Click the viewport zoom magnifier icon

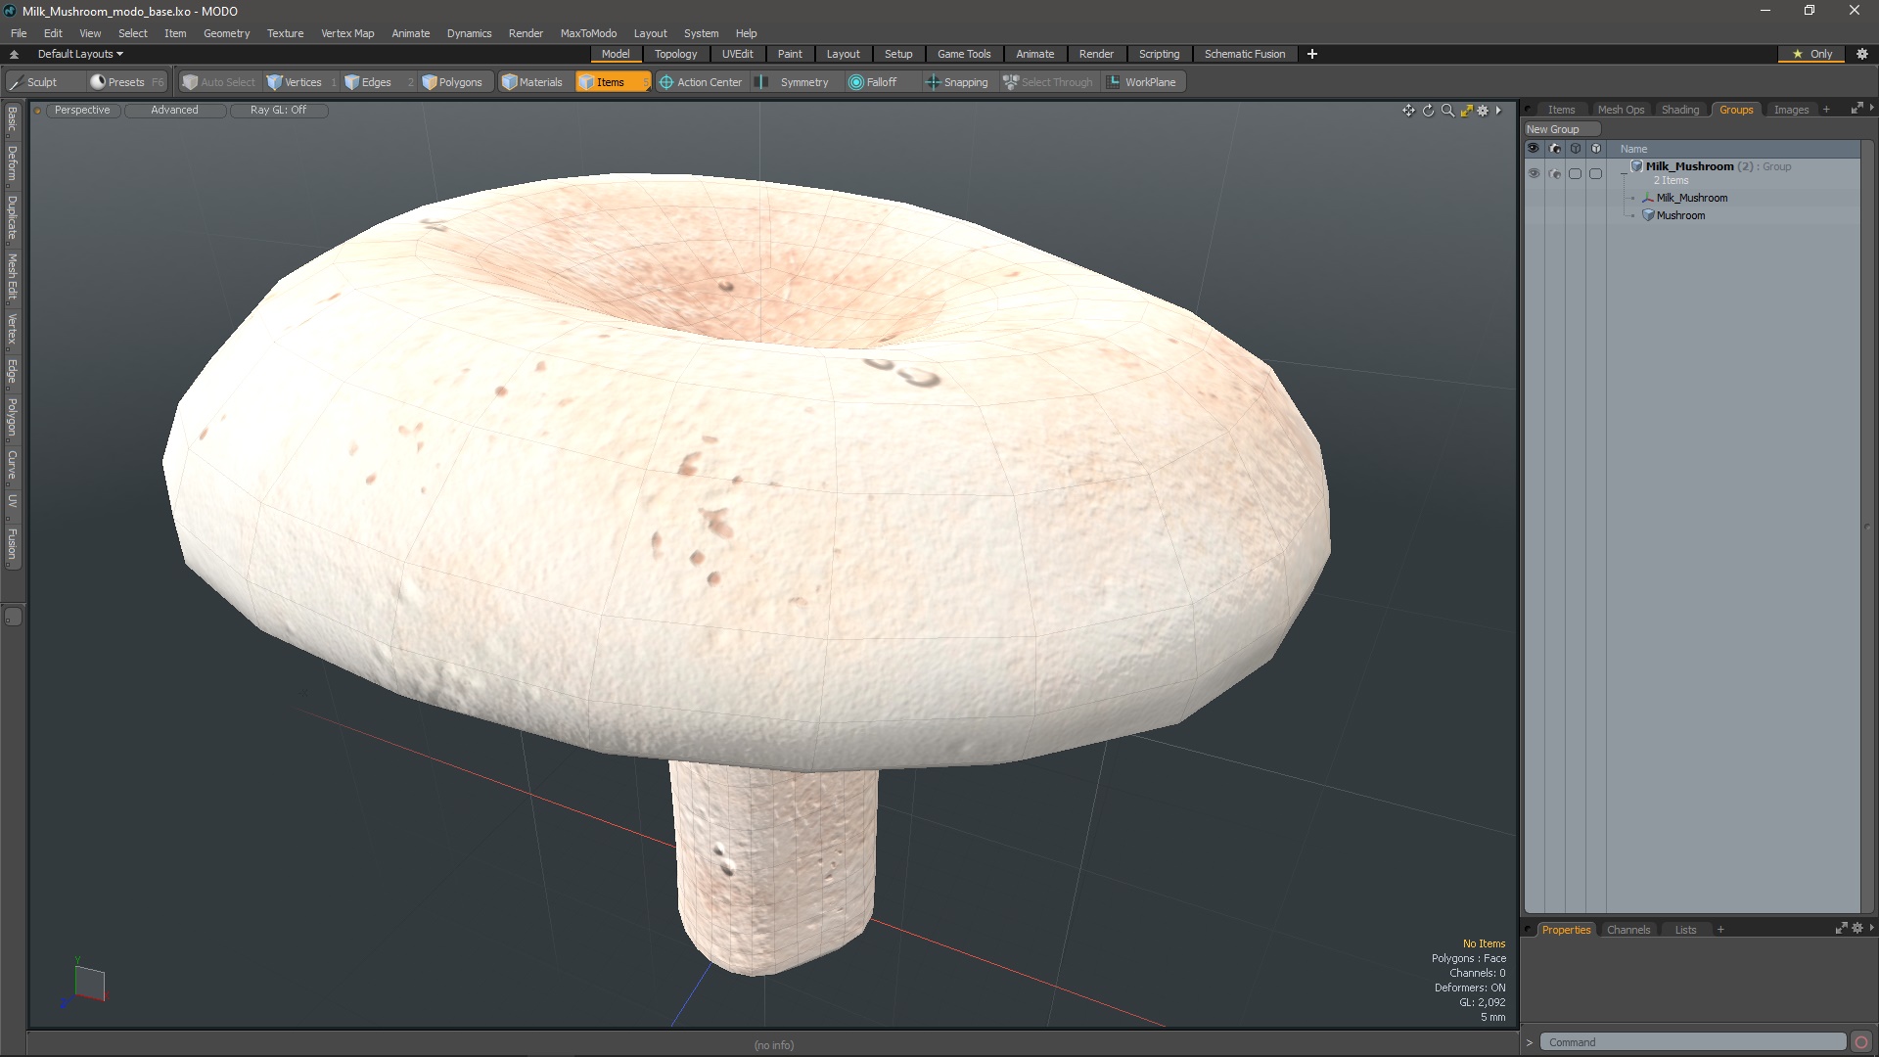click(x=1447, y=111)
